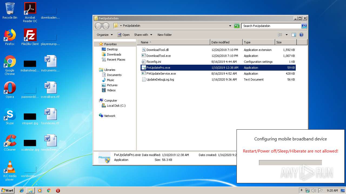This screenshot has width=346, height=194.
Task: Open the FileZilla Client desktop shortcut
Action: (30, 37)
